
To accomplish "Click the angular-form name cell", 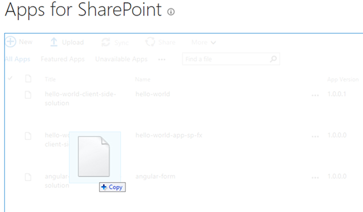I will tap(155, 177).
